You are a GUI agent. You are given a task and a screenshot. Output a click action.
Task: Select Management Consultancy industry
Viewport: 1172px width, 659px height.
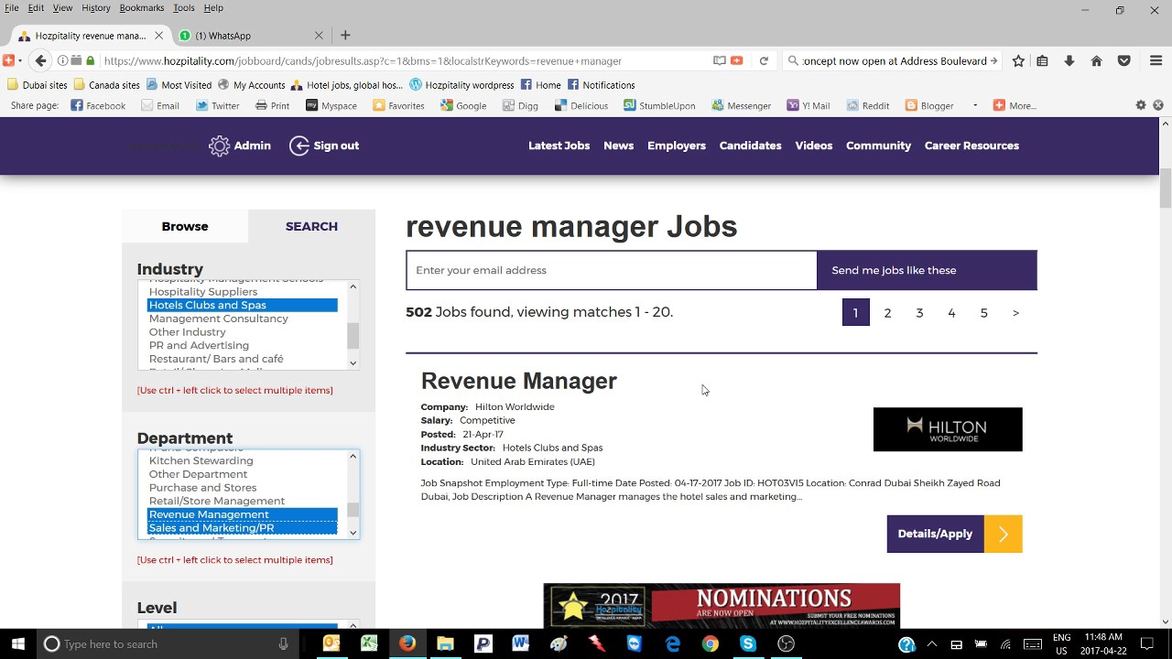(x=243, y=319)
